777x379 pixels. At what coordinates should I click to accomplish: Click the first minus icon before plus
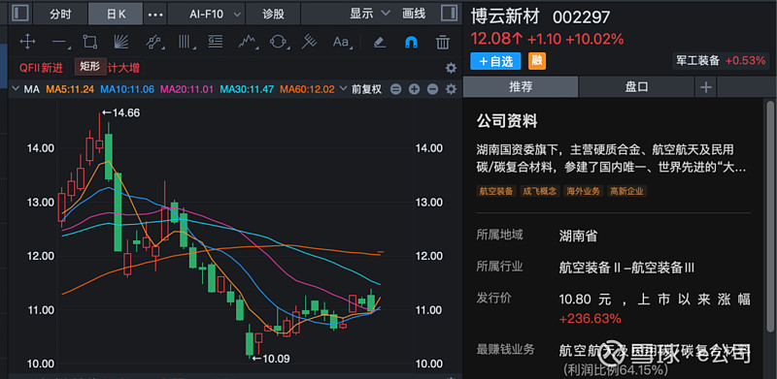[x=395, y=89]
